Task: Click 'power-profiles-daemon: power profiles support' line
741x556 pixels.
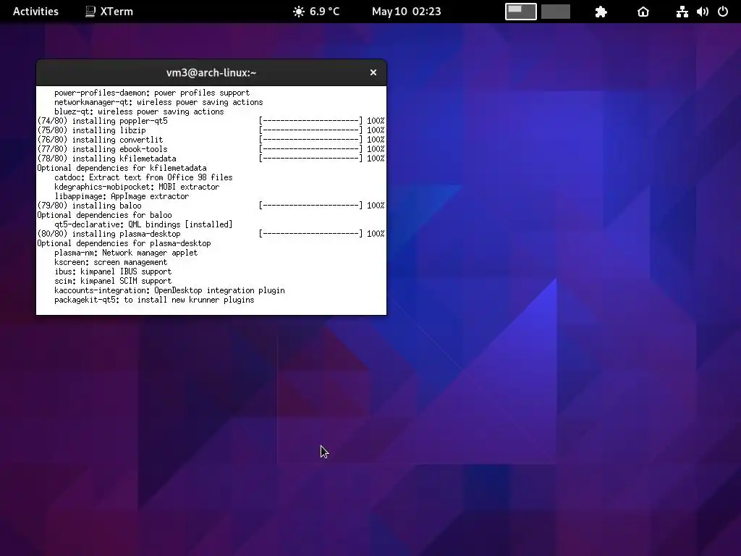Action: click(152, 93)
